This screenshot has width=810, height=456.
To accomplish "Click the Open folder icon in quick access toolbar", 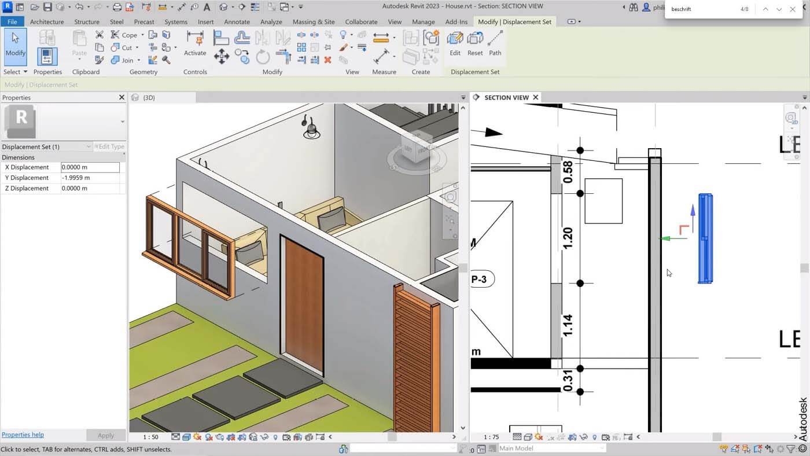I will pyautogui.click(x=35, y=7).
